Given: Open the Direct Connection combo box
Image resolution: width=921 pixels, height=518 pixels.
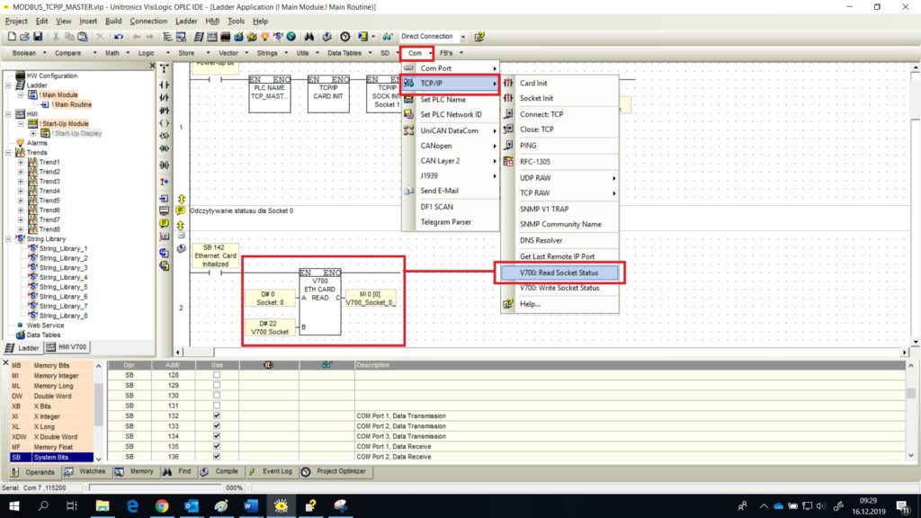Looking at the screenshot, I should pyautogui.click(x=433, y=36).
